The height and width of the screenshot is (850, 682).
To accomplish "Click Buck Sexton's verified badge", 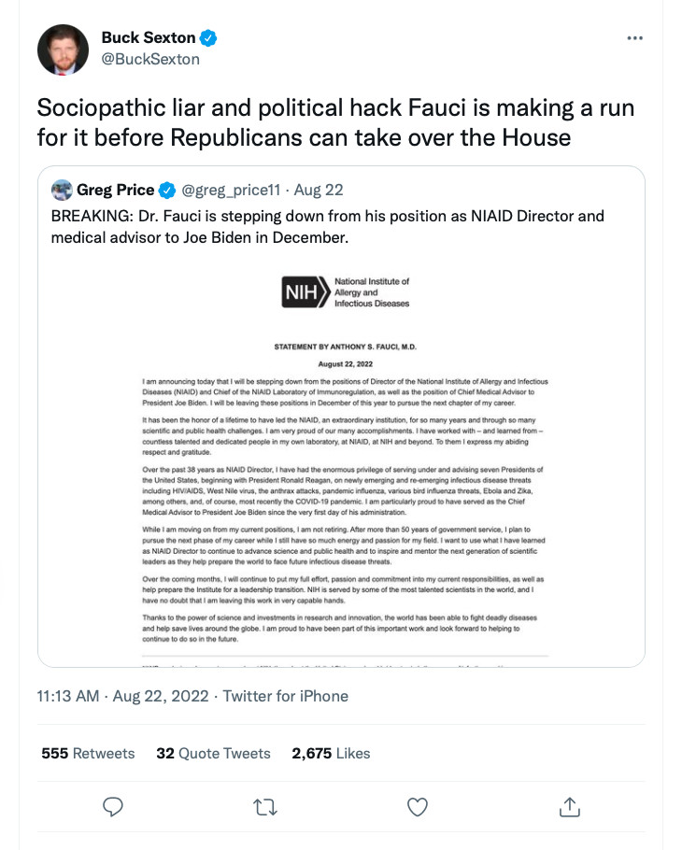I will (210, 38).
